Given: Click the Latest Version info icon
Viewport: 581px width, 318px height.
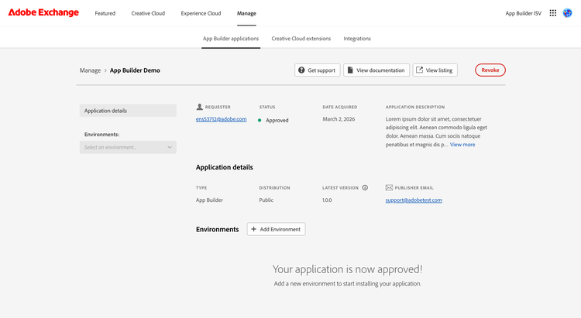Looking at the screenshot, I should pyautogui.click(x=365, y=188).
